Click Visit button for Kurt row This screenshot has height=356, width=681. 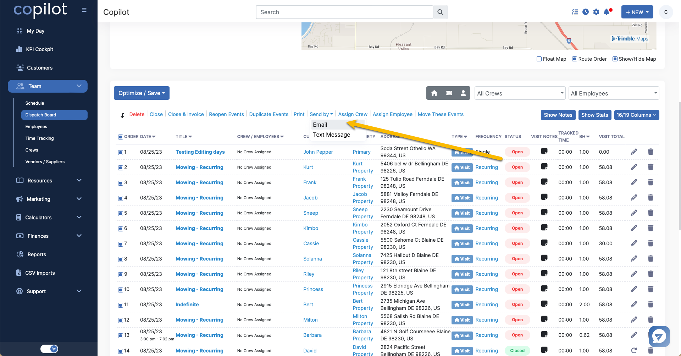click(x=462, y=168)
